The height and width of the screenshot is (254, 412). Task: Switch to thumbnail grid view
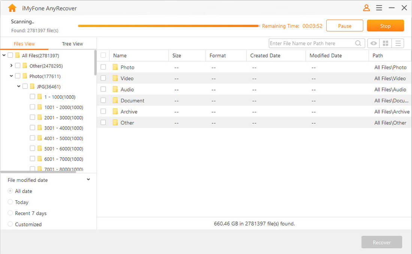pyautogui.click(x=385, y=43)
